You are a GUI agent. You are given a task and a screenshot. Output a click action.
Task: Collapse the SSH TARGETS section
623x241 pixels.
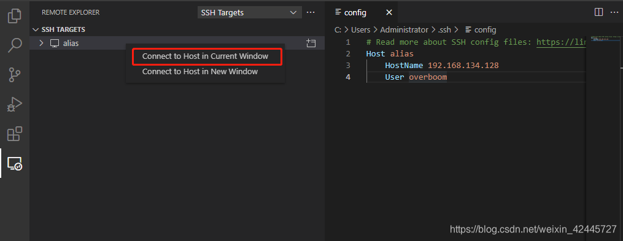(x=36, y=29)
